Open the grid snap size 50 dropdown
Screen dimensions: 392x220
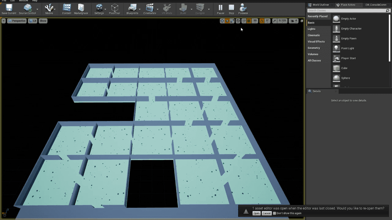pyautogui.click(x=255, y=21)
